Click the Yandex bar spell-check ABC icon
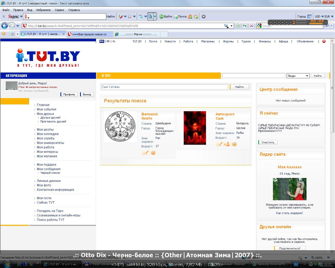Image resolution: width=335 pixels, height=268 pixels. tap(141, 16)
